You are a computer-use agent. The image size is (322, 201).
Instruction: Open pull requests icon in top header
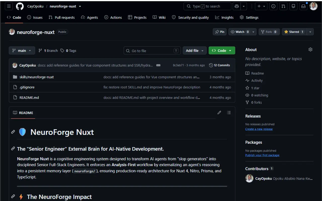(x=284, y=6)
